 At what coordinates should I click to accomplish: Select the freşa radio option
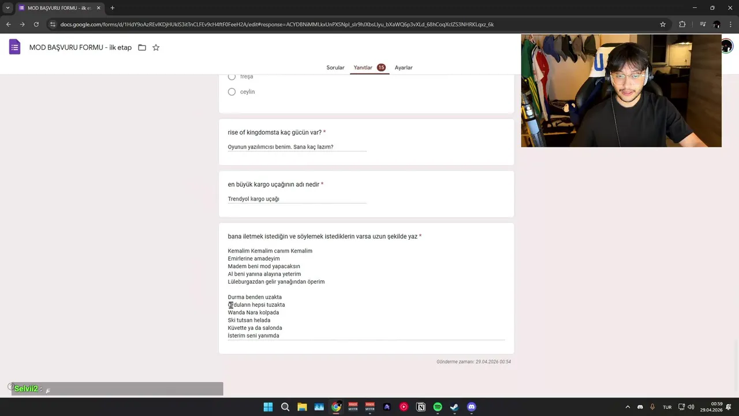coord(232,76)
